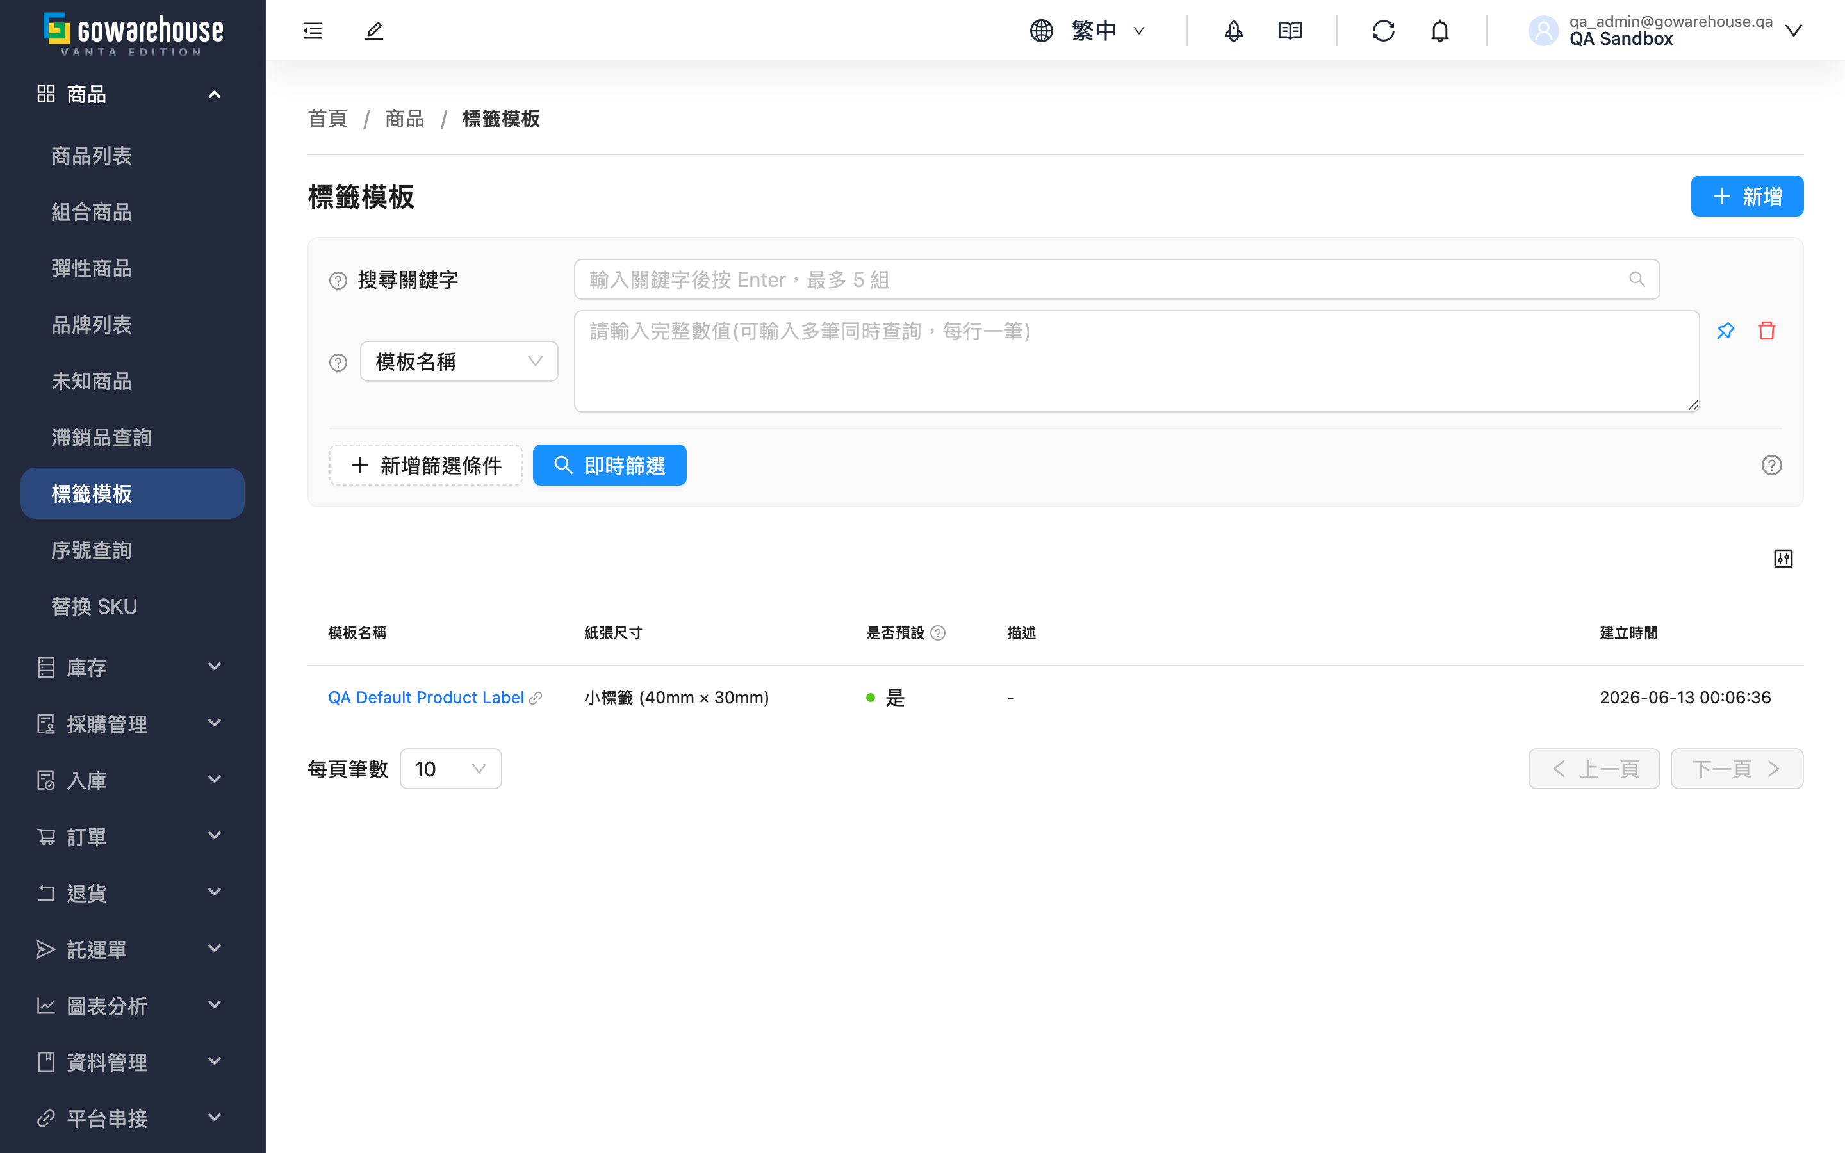Screen dimensions: 1845x1153
Task: Click the search magnifier in keyword field
Action: point(1637,279)
